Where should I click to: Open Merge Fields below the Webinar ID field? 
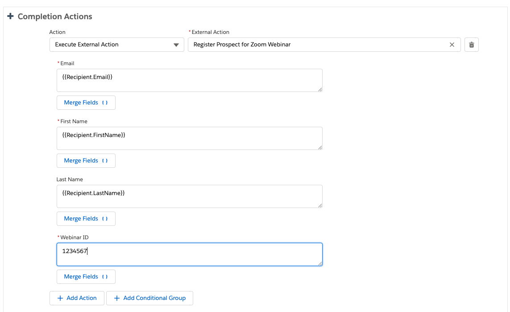(x=86, y=277)
